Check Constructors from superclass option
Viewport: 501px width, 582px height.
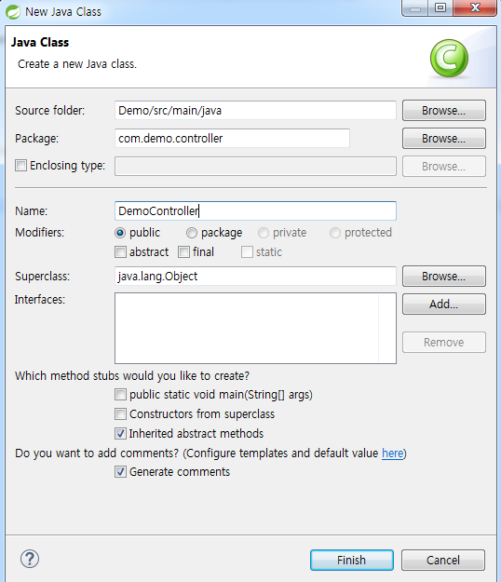(120, 413)
